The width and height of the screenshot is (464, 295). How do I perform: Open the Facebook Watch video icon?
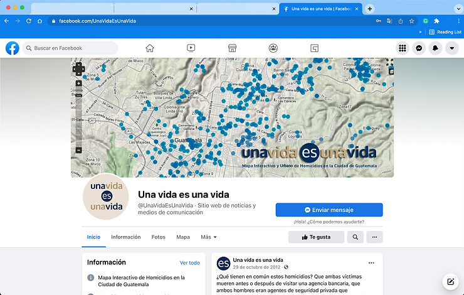(191, 48)
